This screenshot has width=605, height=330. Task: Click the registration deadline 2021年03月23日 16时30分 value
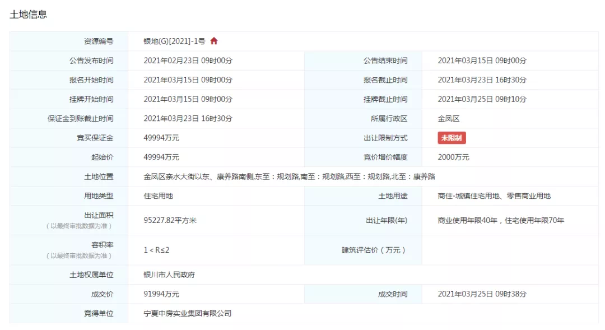(482, 80)
